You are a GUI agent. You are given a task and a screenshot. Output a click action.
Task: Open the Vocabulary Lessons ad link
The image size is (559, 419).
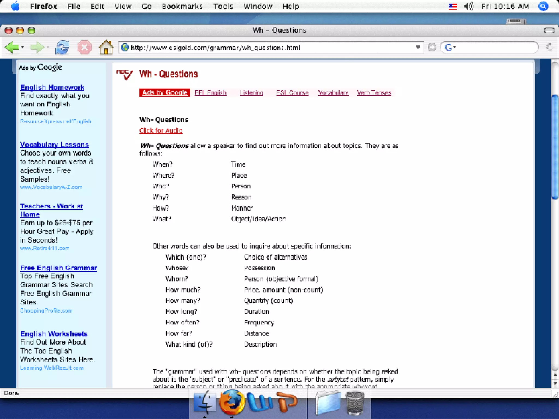coord(54,145)
